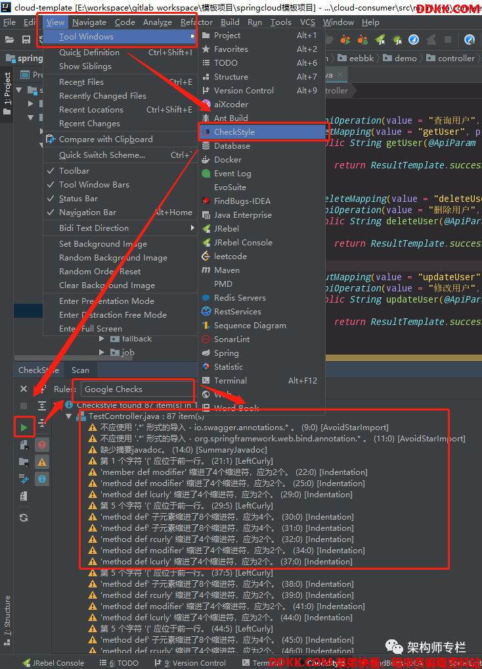Toggle Navigation Bar option in View menu
This screenshot has height=669, width=482.
click(x=120, y=212)
